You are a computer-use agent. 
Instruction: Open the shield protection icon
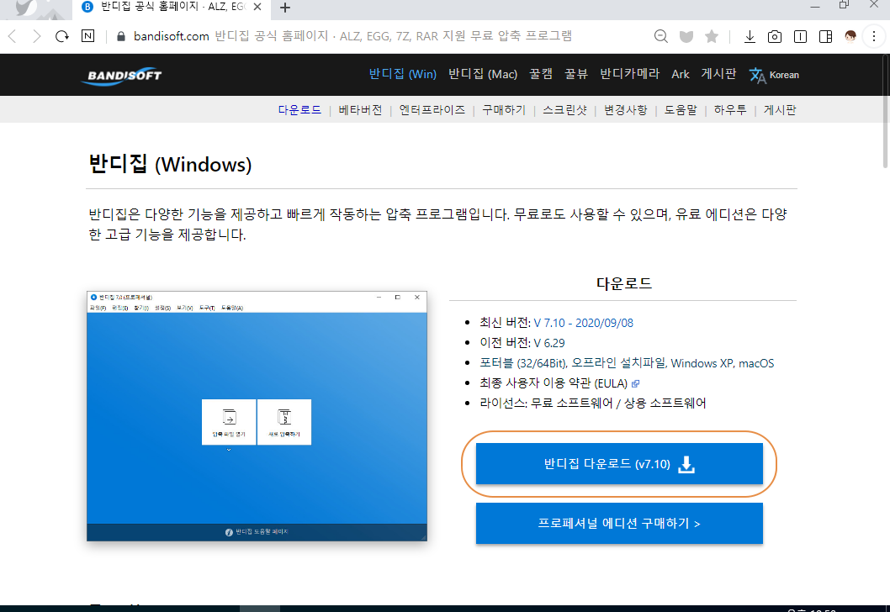pyautogui.click(x=686, y=37)
